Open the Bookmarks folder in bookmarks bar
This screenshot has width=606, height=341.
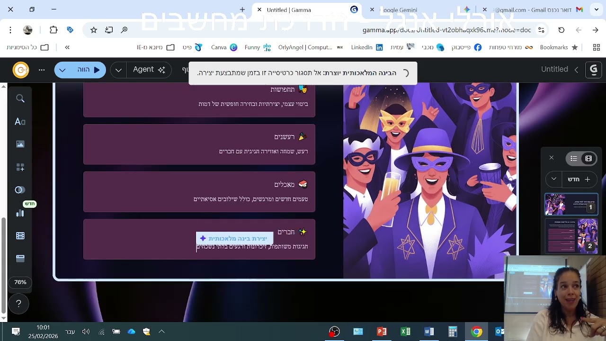[x=559, y=47]
